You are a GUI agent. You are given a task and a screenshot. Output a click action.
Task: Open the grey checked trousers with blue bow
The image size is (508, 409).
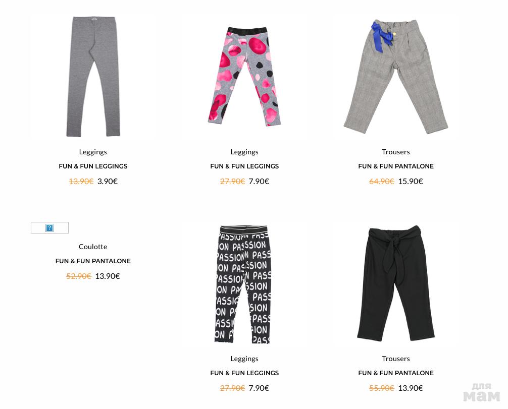point(396,77)
